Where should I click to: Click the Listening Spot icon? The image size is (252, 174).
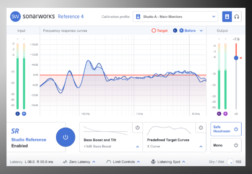[153, 162]
